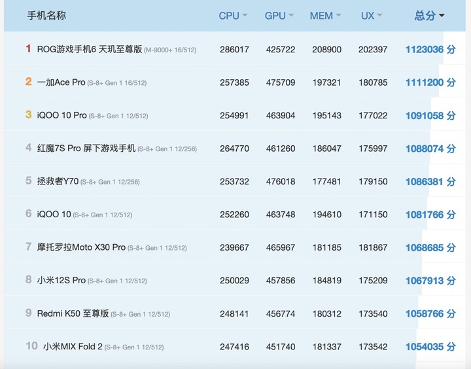The height and width of the screenshot is (369, 471).
Task: Click UX score 179150
Action: (x=373, y=181)
